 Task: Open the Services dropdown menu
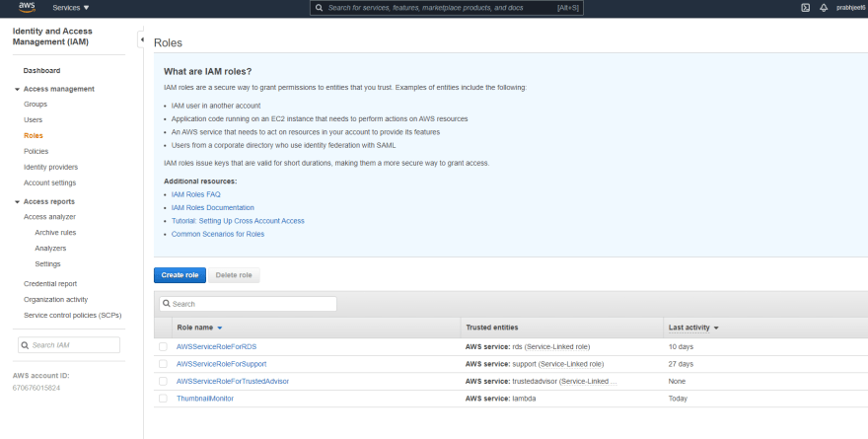pos(71,8)
